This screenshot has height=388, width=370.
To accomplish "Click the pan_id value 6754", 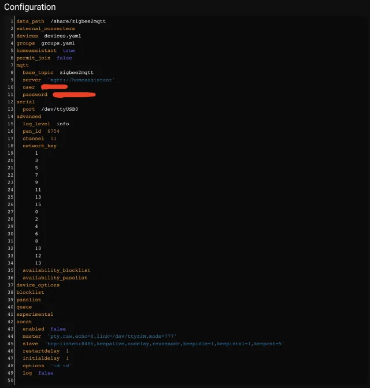I will (53, 131).
